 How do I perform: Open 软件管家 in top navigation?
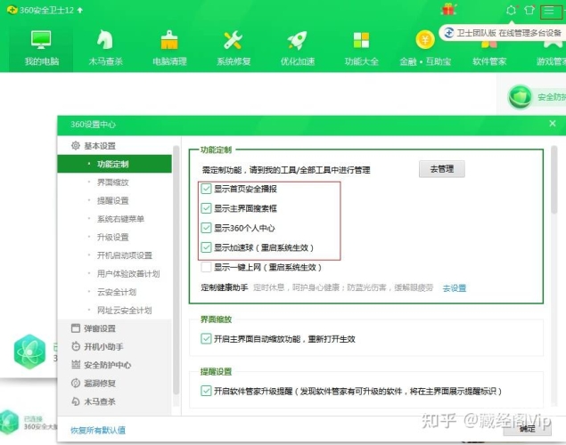tap(489, 61)
